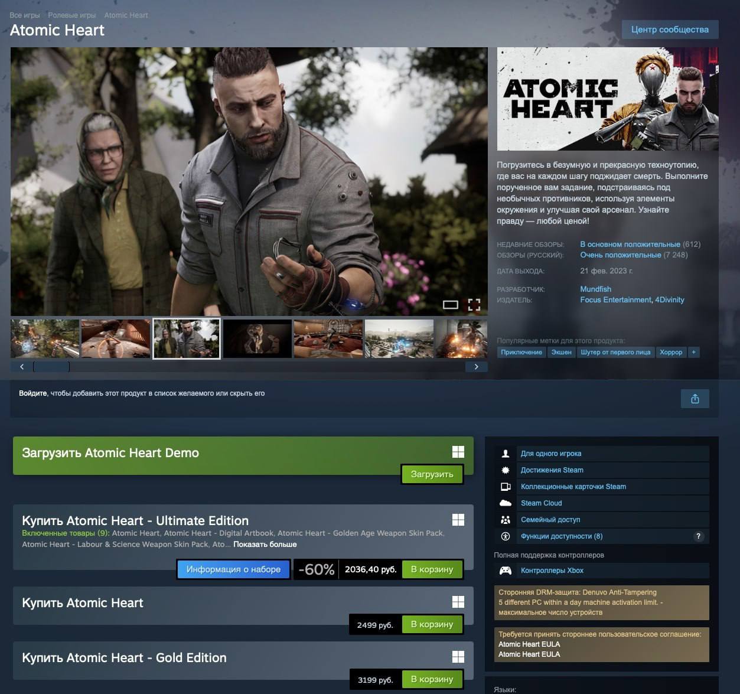Viewport: 740px width, 694px height.
Task: Click the Atomic Heart header capsule image
Action: (608, 99)
